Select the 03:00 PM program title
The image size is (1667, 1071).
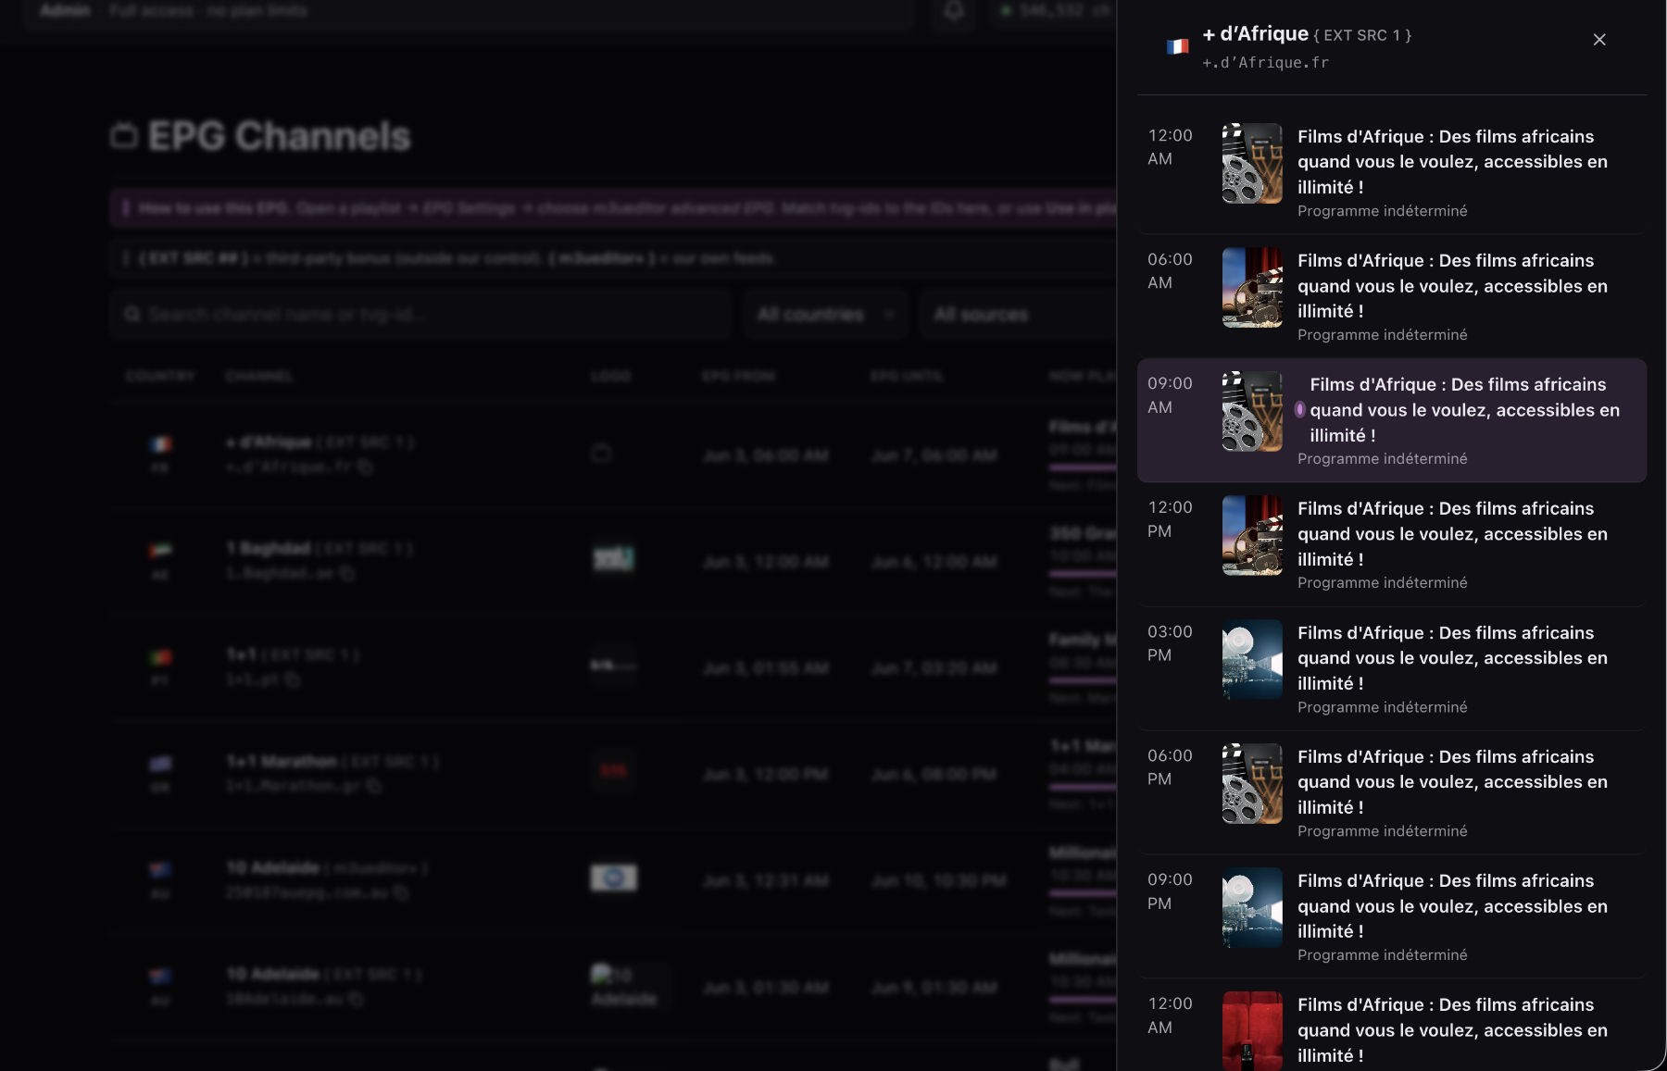pyautogui.click(x=1452, y=658)
